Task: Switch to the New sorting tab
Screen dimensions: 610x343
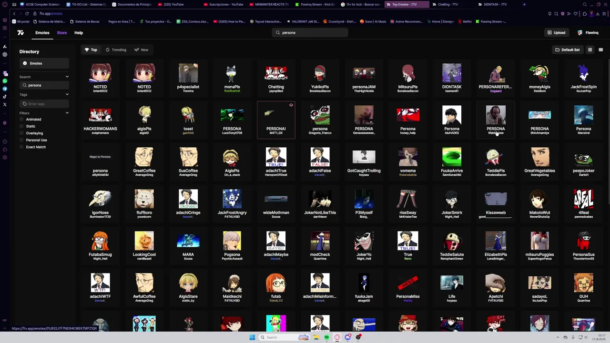Action: click(x=141, y=50)
